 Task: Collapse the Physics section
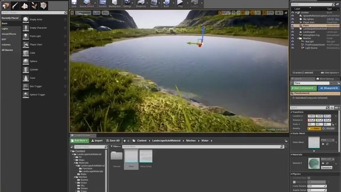click(x=291, y=174)
